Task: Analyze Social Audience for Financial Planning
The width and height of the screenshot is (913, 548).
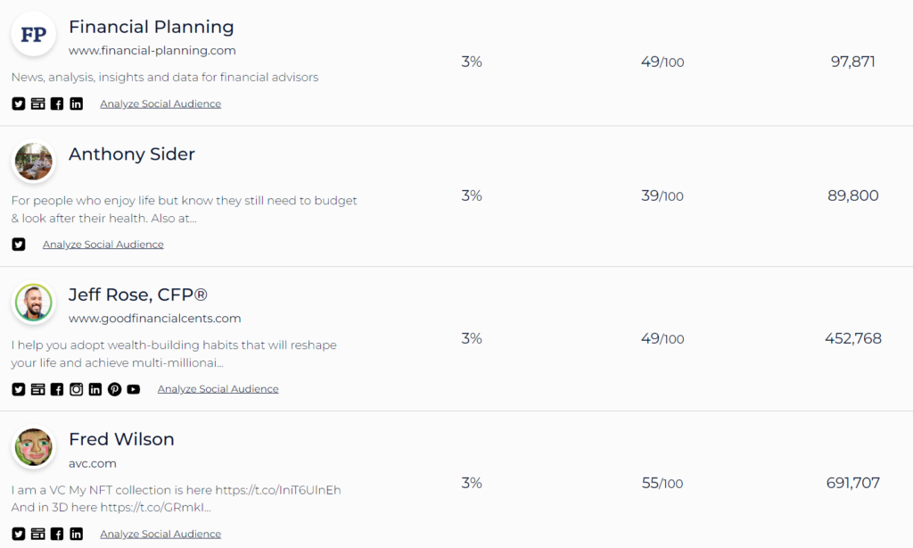Action: click(160, 104)
